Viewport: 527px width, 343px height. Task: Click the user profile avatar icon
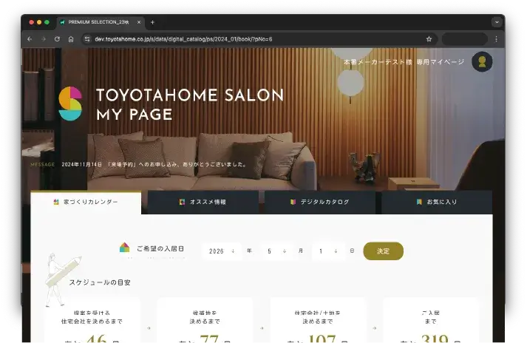[483, 62]
